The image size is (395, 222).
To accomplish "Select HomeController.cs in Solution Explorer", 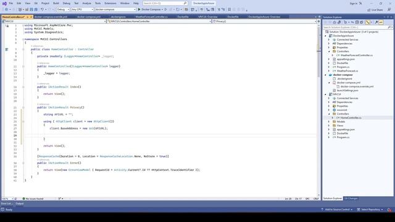I will point(351,118).
